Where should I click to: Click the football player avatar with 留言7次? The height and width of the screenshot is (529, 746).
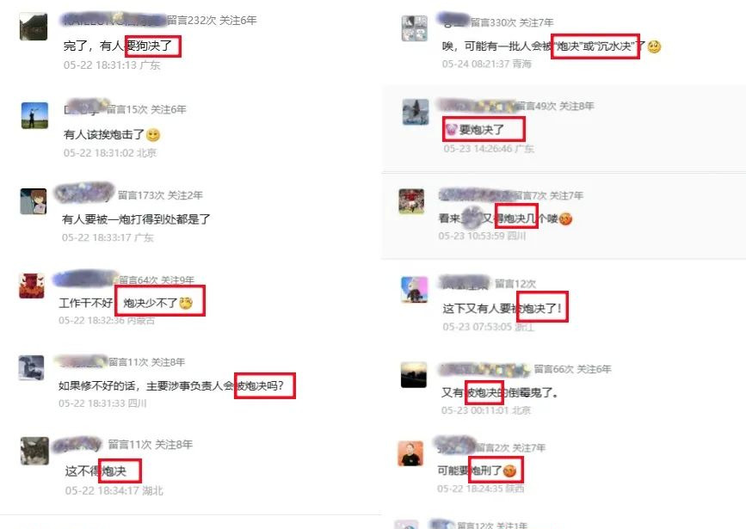(411, 200)
